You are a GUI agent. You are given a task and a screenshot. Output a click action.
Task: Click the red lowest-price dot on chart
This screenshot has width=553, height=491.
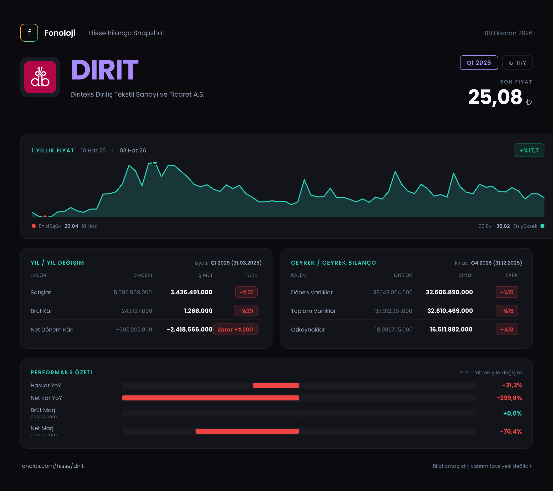(x=45, y=217)
